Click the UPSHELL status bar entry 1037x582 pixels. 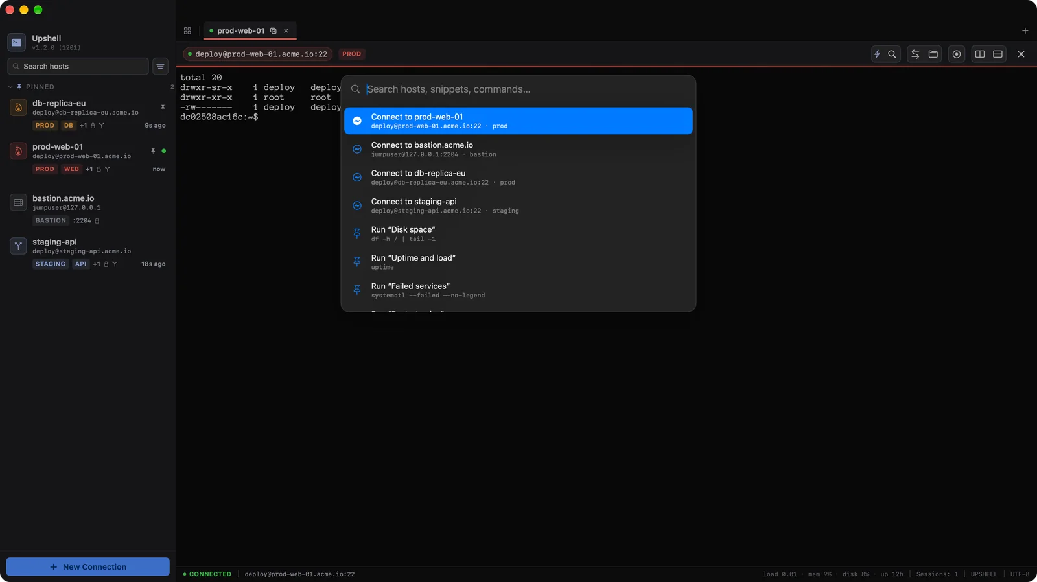[984, 574]
